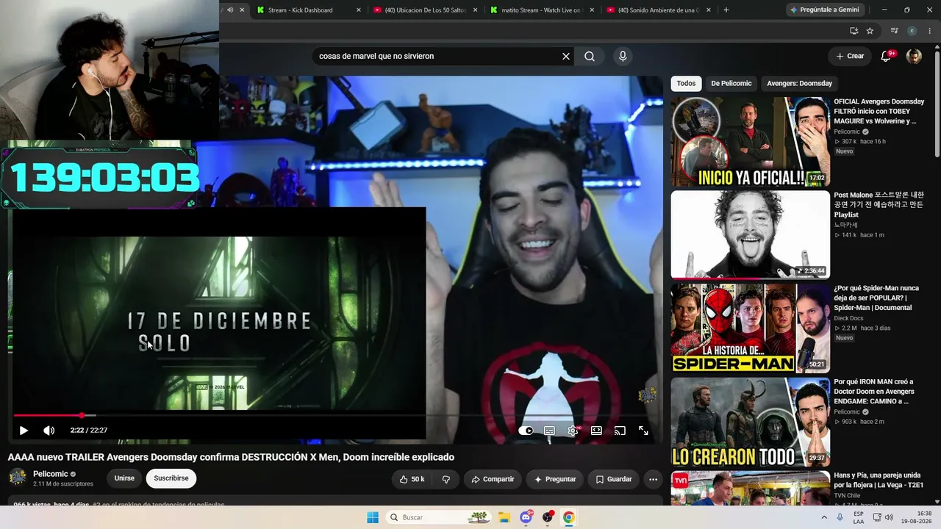The image size is (941, 529).
Task: Enter fullscreen mode in the player
Action: (x=643, y=431)
